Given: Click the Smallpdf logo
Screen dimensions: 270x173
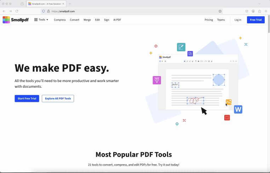Looking at the screenshot, I should coord(16,20).
